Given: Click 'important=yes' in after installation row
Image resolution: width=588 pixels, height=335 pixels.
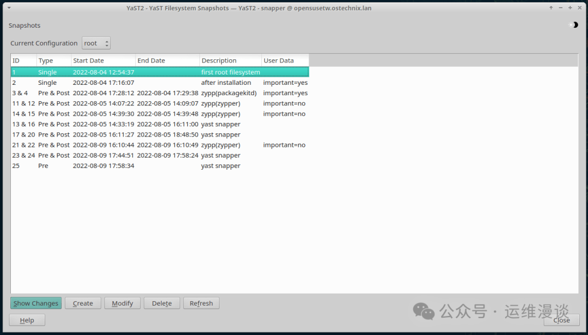Looking at the screenshot, I should coord(285,83).
